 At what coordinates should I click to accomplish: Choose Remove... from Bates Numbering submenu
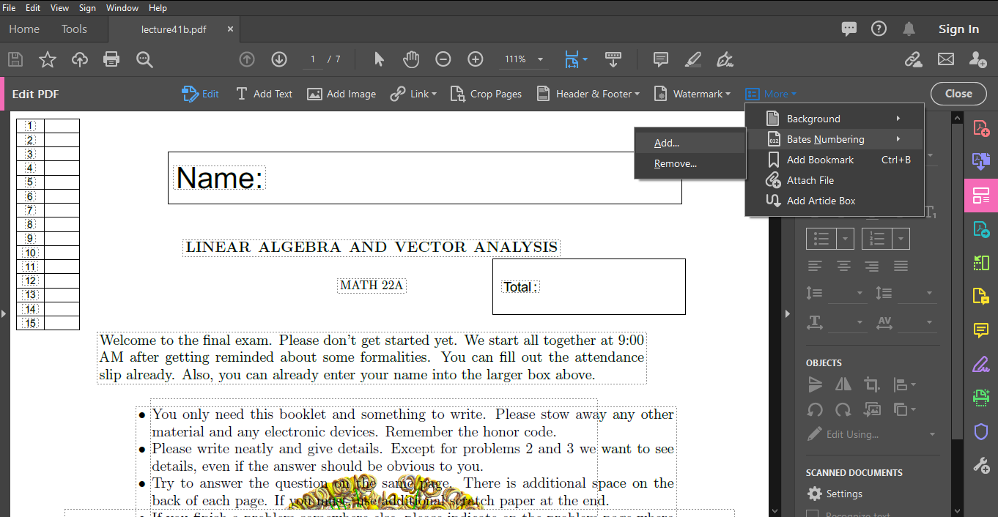point(690,164)
